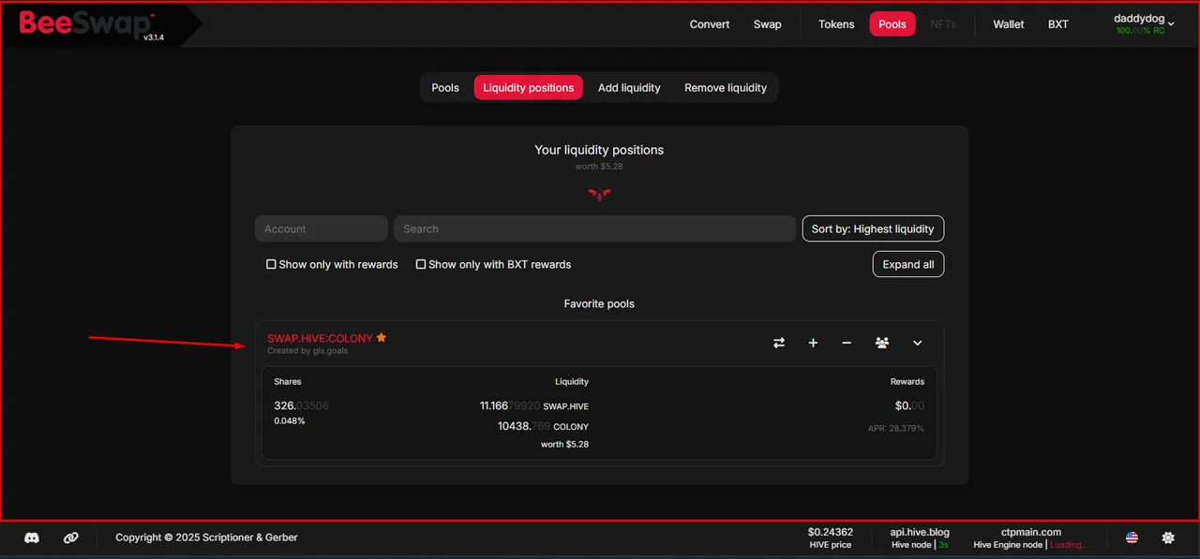Image resolution: width=1200 pixels, height=559 pixels.
Task: Expand SWAP.HIVE:COLONY pool chevron
Action: [x=918, y=343]
